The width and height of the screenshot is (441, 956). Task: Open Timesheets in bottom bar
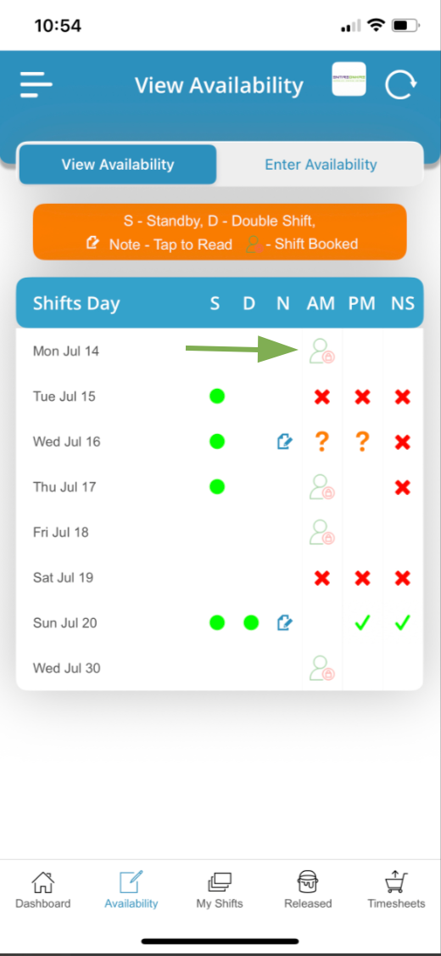click(x=396, y=890)
